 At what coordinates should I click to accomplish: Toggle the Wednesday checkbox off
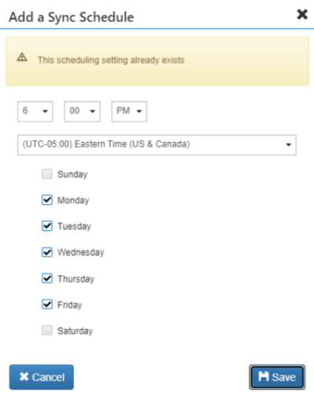[x=47, y=252]
